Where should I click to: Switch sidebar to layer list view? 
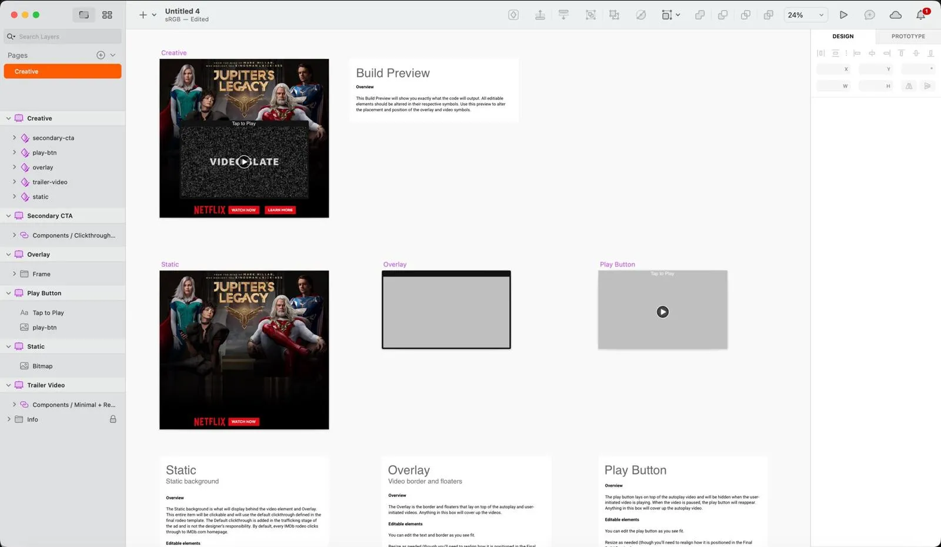coord(84,15)
